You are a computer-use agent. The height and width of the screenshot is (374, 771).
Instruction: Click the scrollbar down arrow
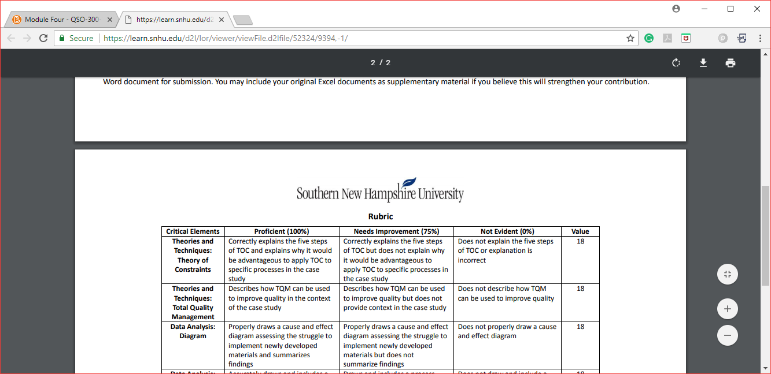pos(766,369)
